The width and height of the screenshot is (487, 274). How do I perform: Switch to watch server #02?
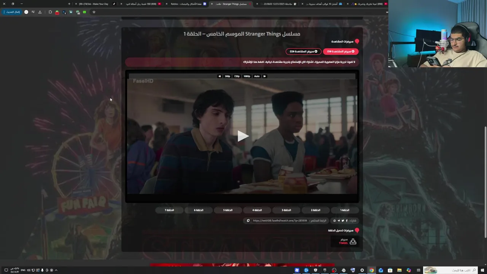tap(303, 51)
